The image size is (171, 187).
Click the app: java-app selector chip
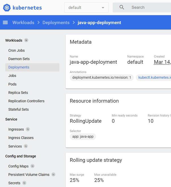point(83,137)
